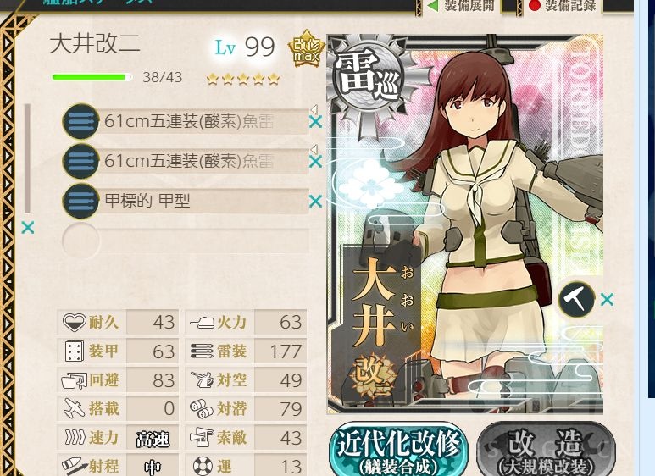This screenshot has width=655, height=476.
Task: Click the 改修max gold star badge
Action: [x=307, y=49]
